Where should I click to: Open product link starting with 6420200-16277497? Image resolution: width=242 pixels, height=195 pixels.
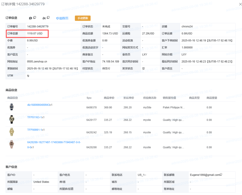(x=54, y=142)
